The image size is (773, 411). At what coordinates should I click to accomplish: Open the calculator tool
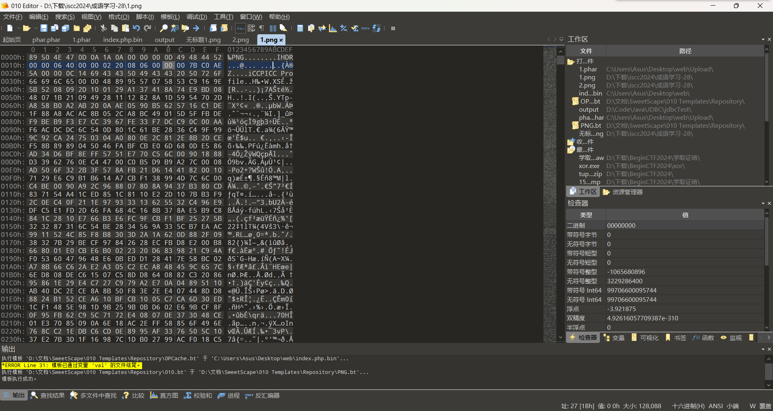[x=300, y=28]
